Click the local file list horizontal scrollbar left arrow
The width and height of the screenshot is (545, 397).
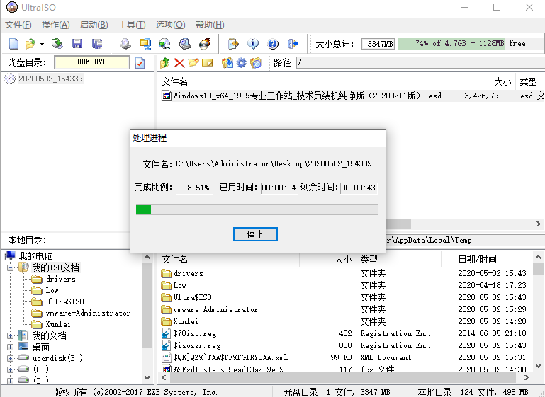(164, 377)
